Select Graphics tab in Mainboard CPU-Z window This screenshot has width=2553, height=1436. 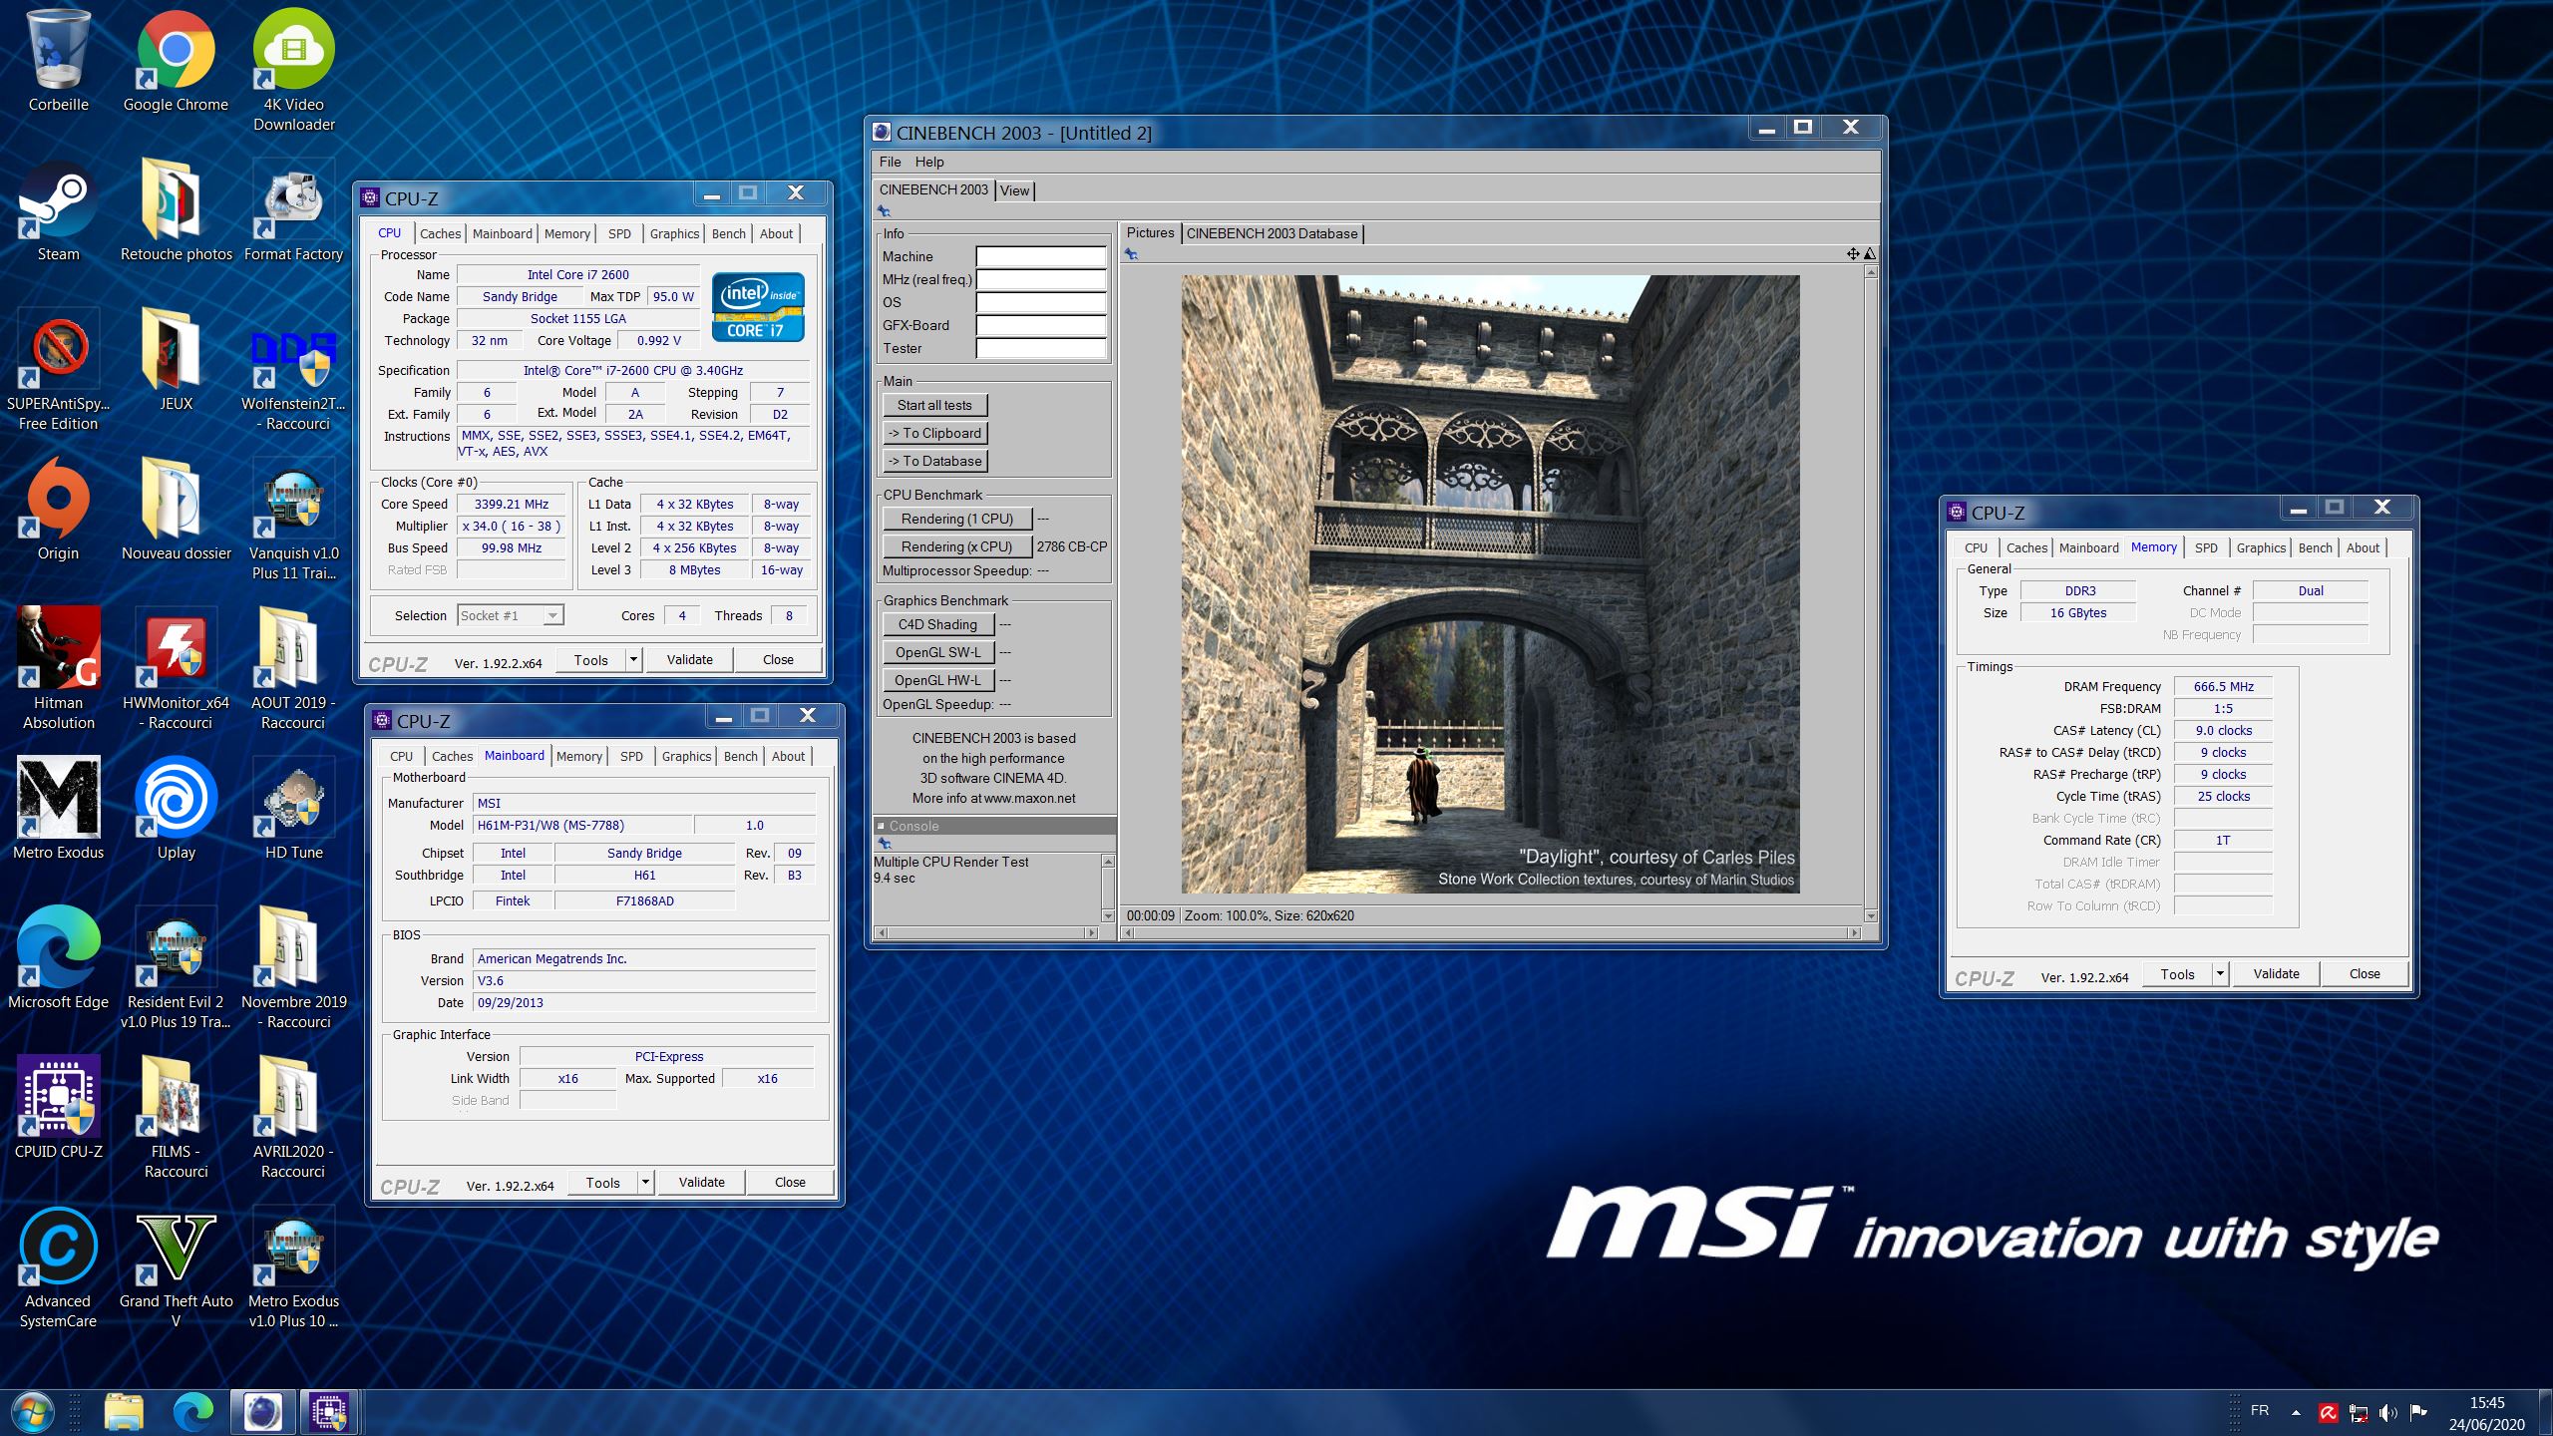tap(686, 756)
